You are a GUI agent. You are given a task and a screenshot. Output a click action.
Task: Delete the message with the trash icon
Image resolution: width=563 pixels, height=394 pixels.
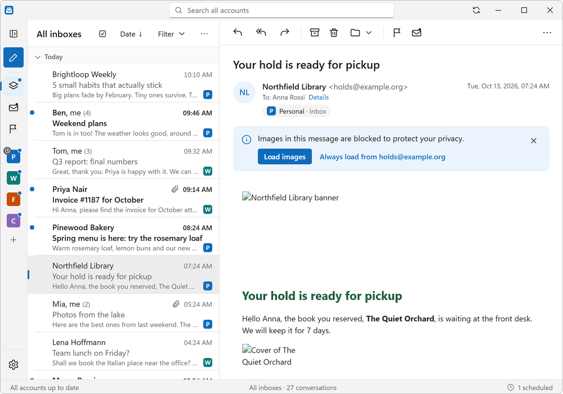334,33
